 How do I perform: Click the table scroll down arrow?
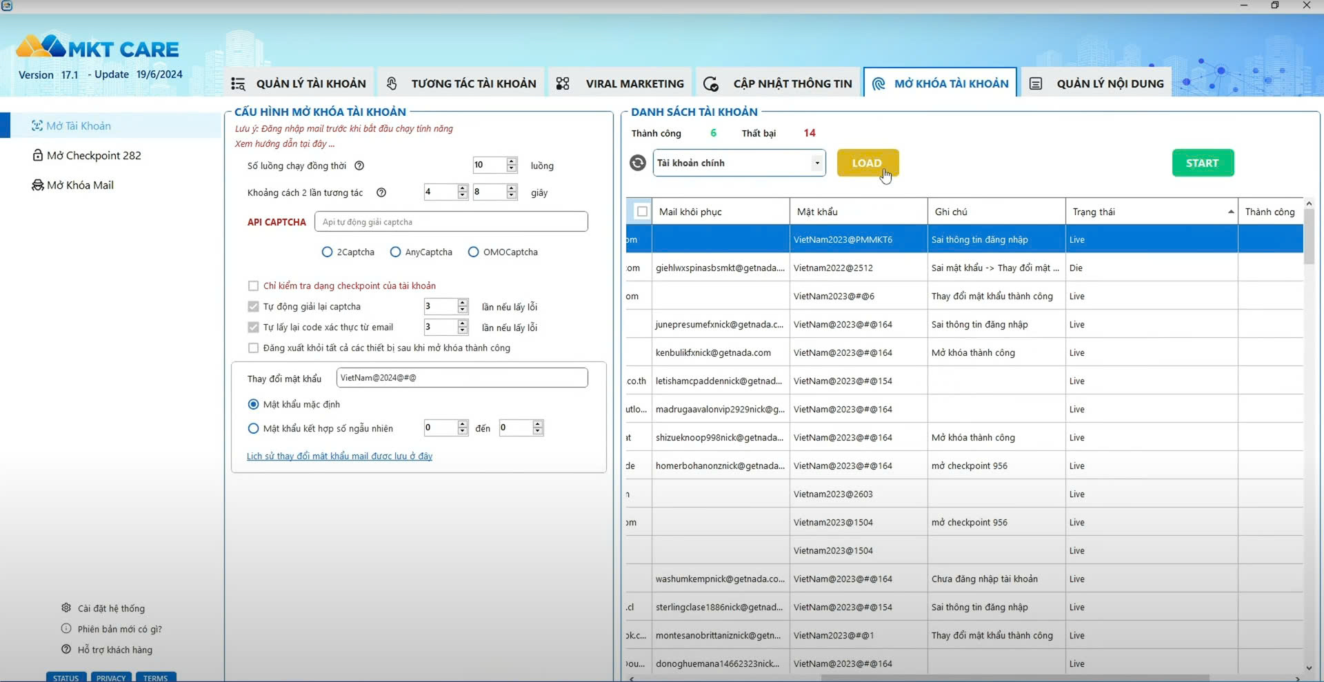coord(1309,668)
